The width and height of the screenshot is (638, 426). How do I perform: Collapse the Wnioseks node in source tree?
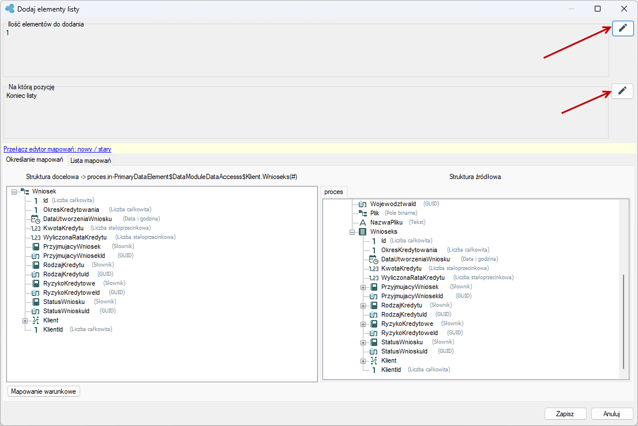click(352, 233)
